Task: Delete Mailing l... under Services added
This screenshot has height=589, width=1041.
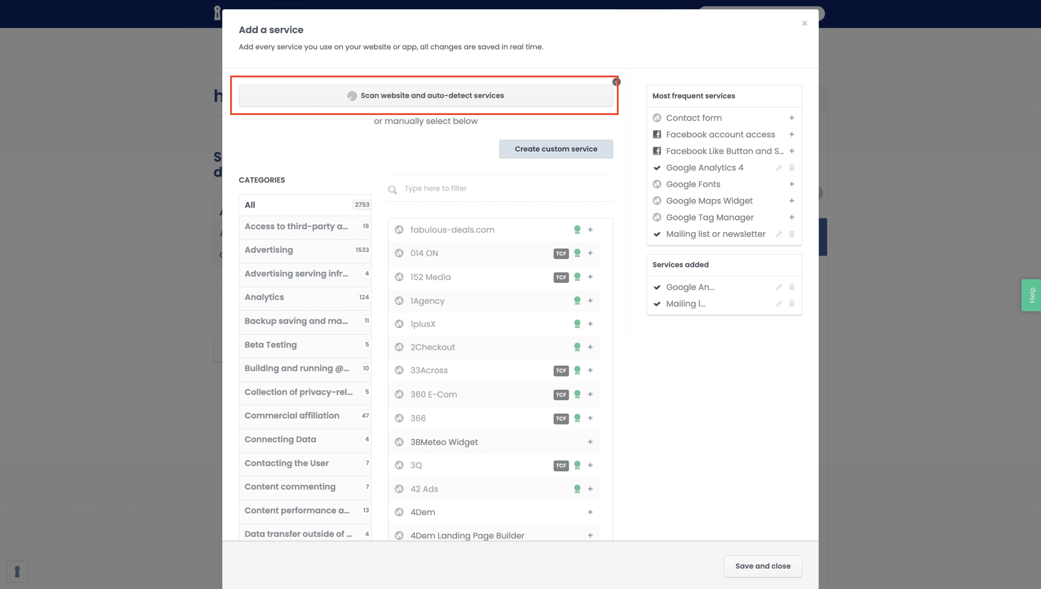Action: pos(791,304)
